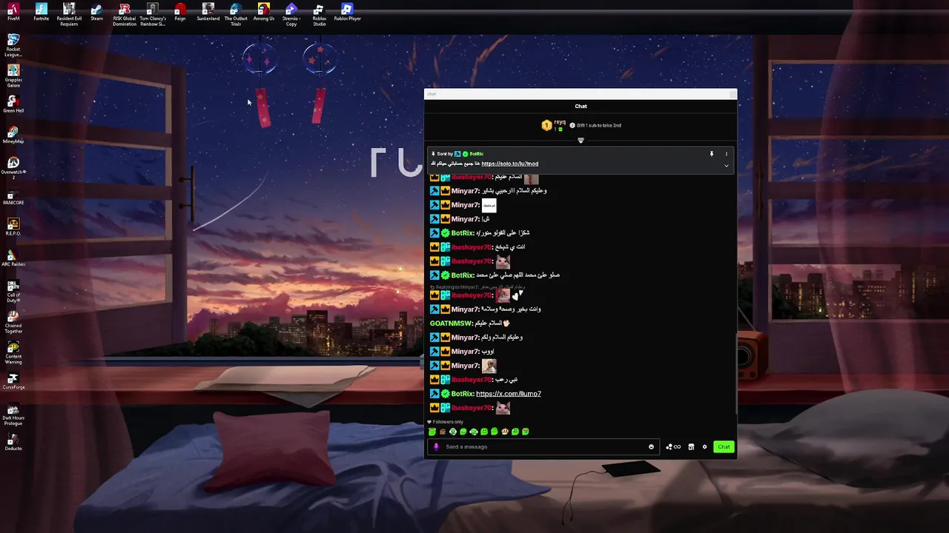This screenshot has height=533, width=949.
Task: Click the Chat header title
Action: 581,106
